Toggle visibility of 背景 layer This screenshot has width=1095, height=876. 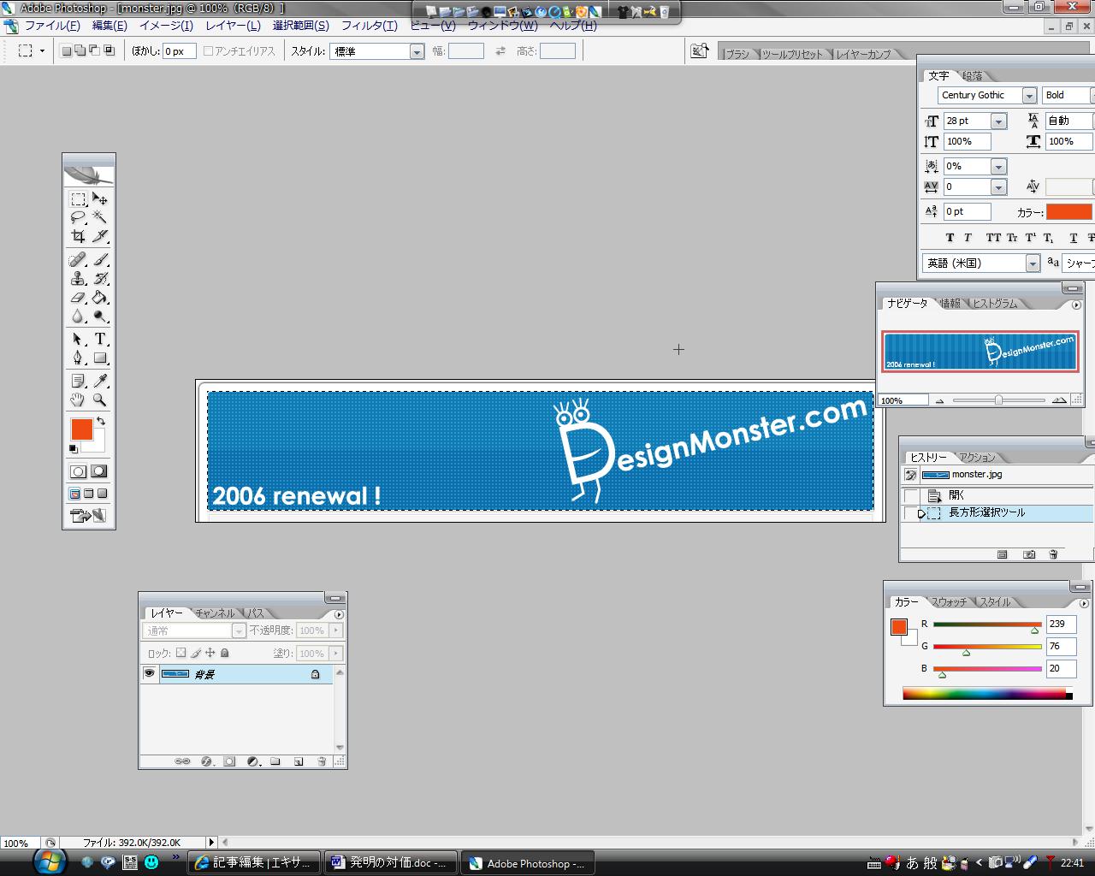pos(150,674)
